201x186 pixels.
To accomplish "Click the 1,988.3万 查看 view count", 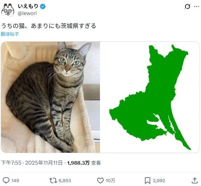I will tap(84, 163).
